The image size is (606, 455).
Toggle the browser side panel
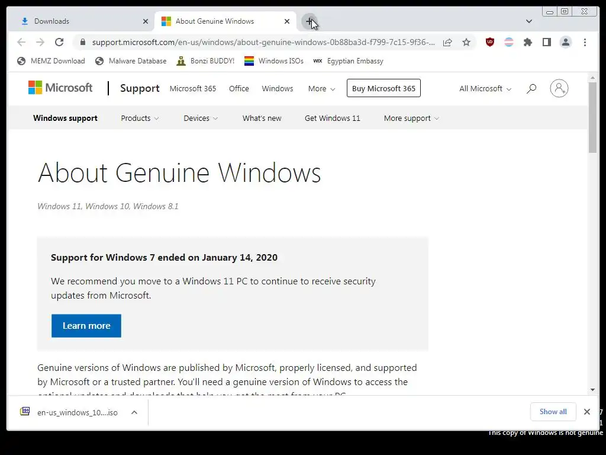pyautogui.click(x=546, y=42)
